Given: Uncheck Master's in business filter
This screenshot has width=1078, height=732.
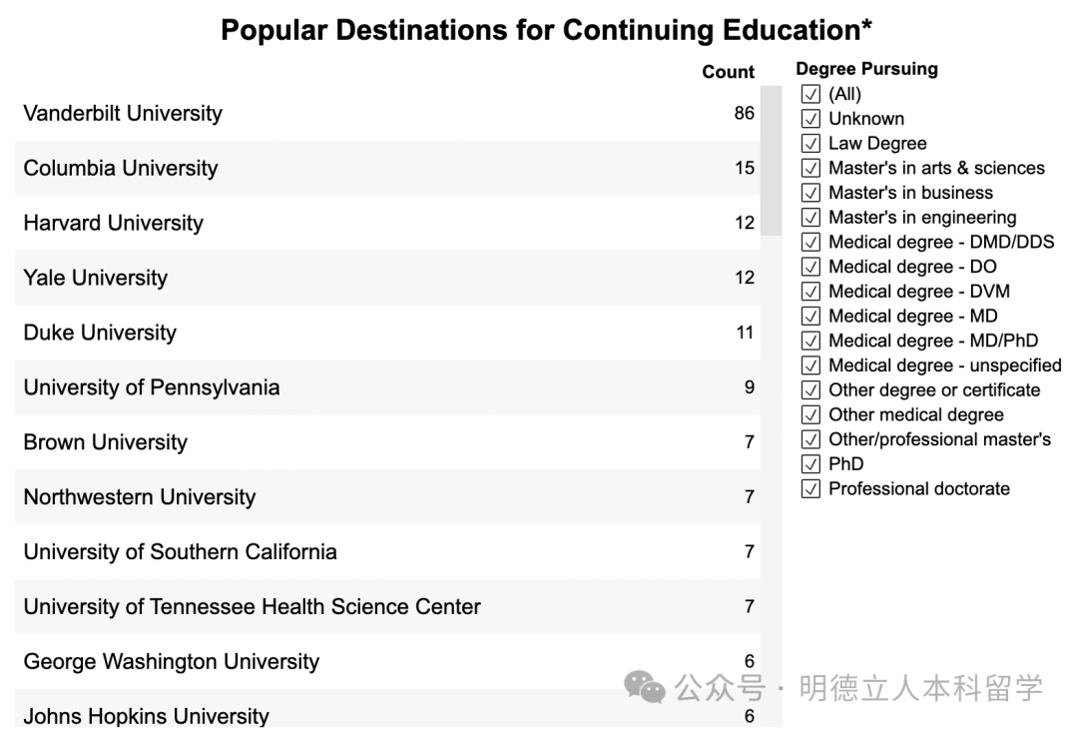Looking at the screenshot, I should (810, 193).
